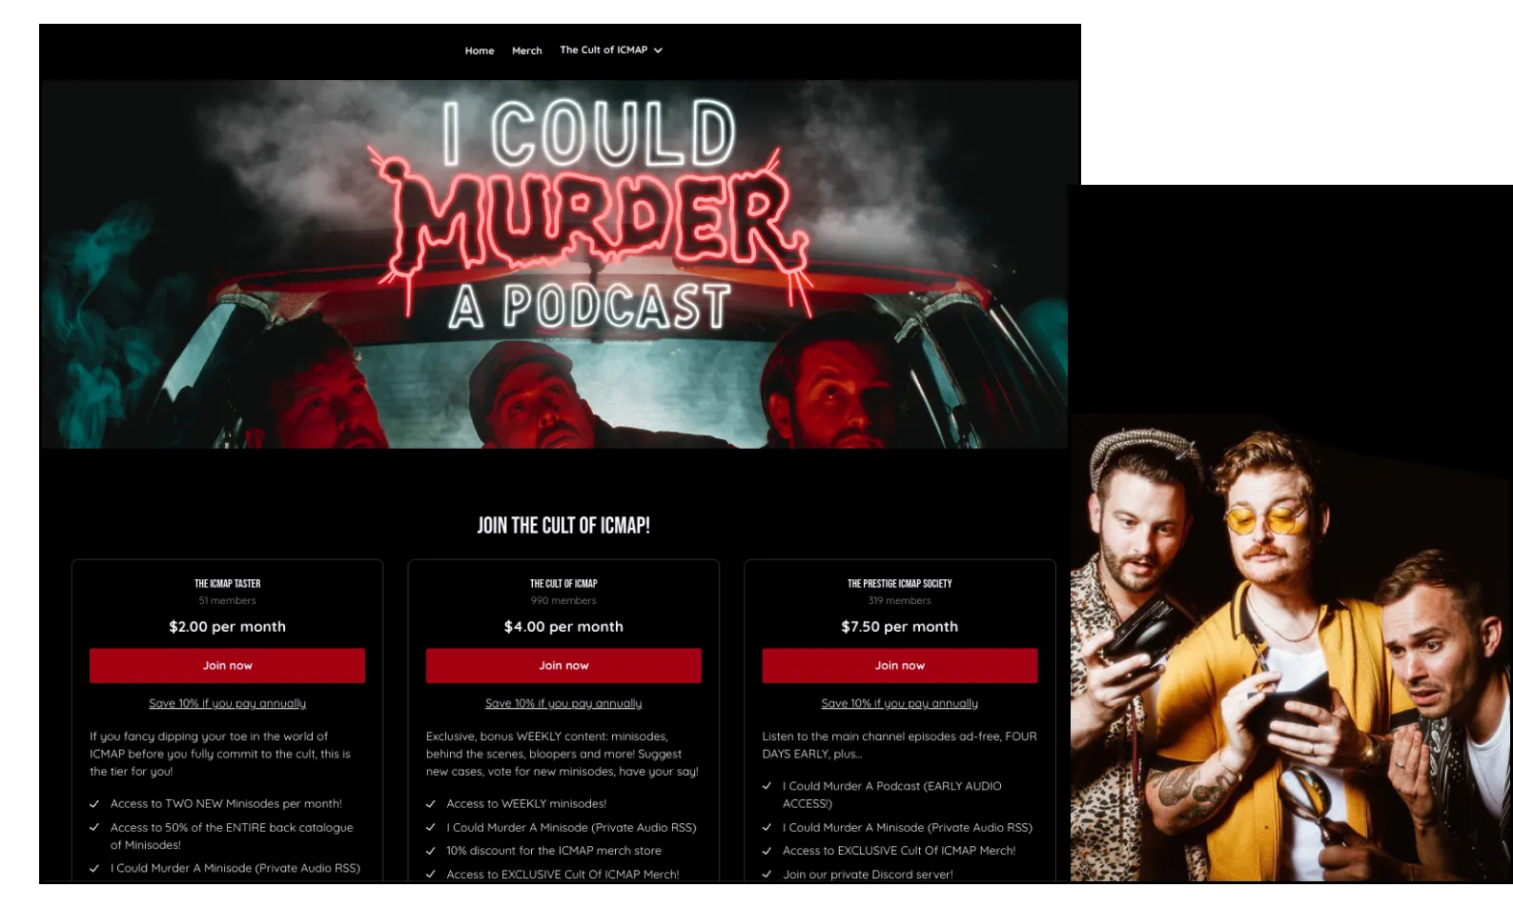Click checkmark next to private Discord server
Image resolution: width=1513 pixels, height=907 pixels.
point(767,875)
